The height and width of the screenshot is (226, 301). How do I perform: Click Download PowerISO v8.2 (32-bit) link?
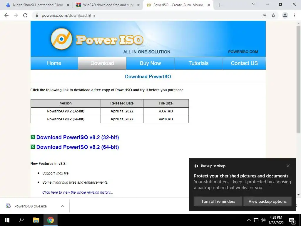pyautogui.click(x=78, y=137)
